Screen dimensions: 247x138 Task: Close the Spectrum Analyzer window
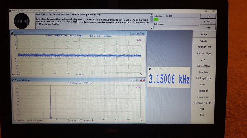(142, 80)
